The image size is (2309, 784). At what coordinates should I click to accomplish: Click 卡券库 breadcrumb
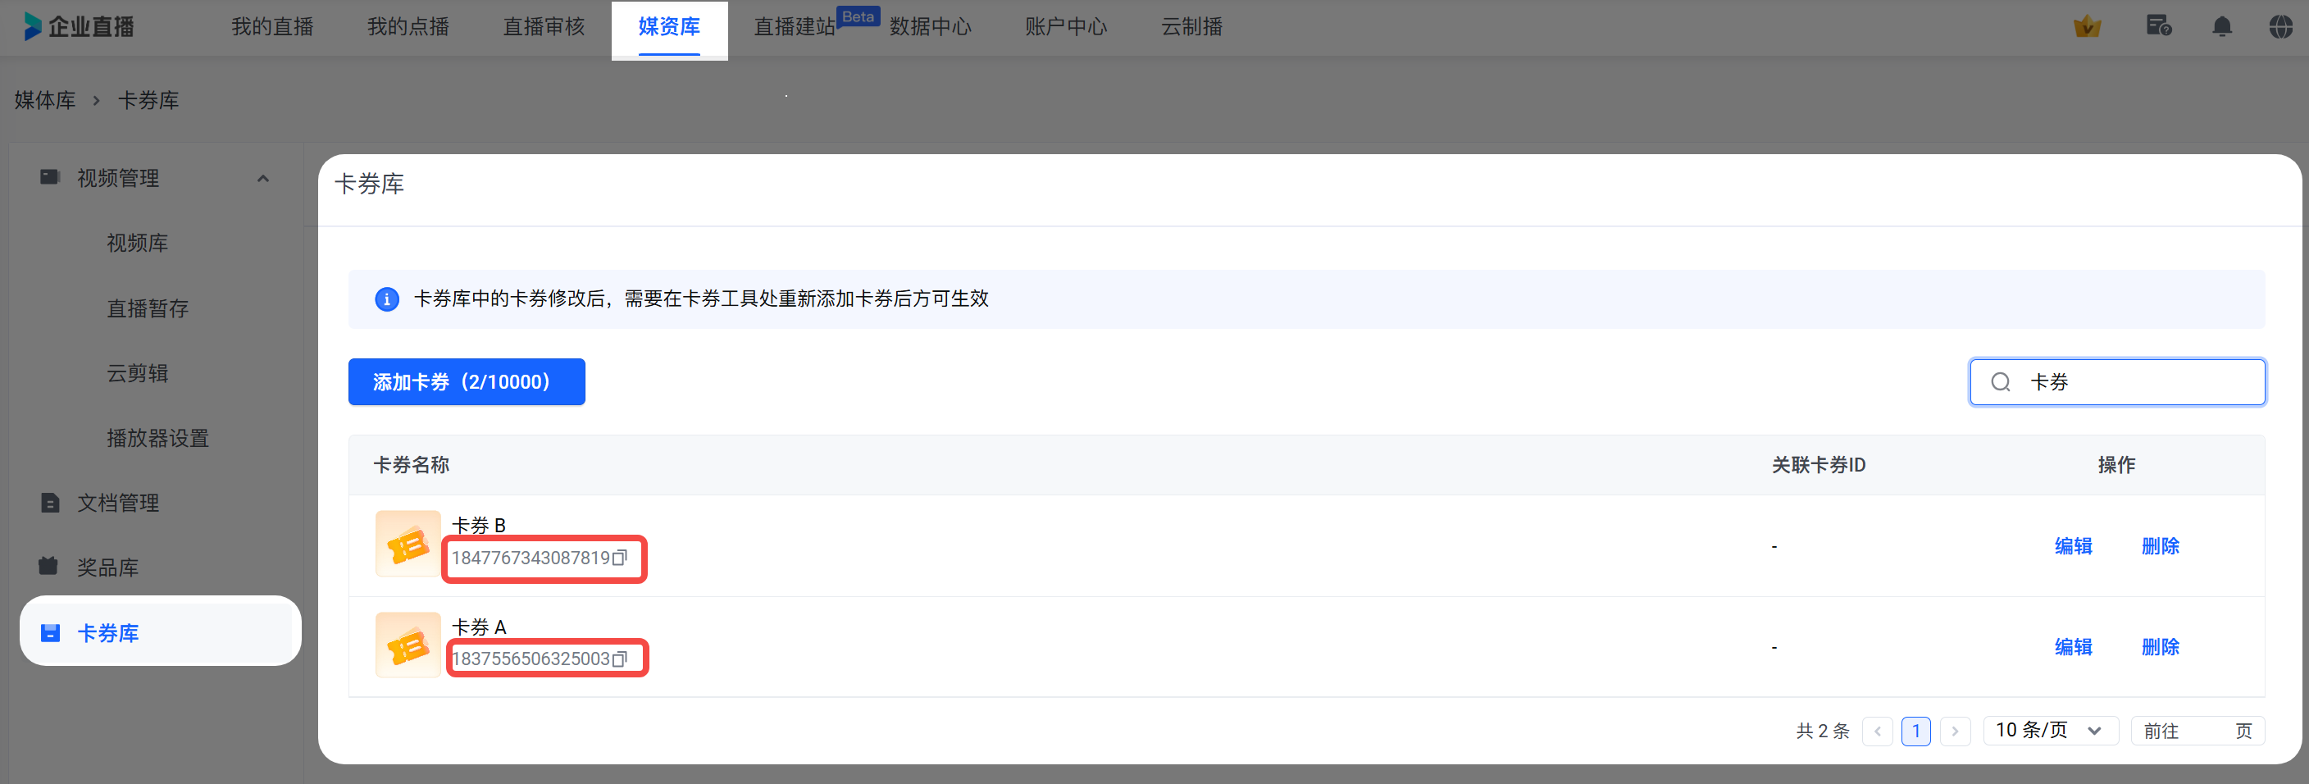click(148, 100)
